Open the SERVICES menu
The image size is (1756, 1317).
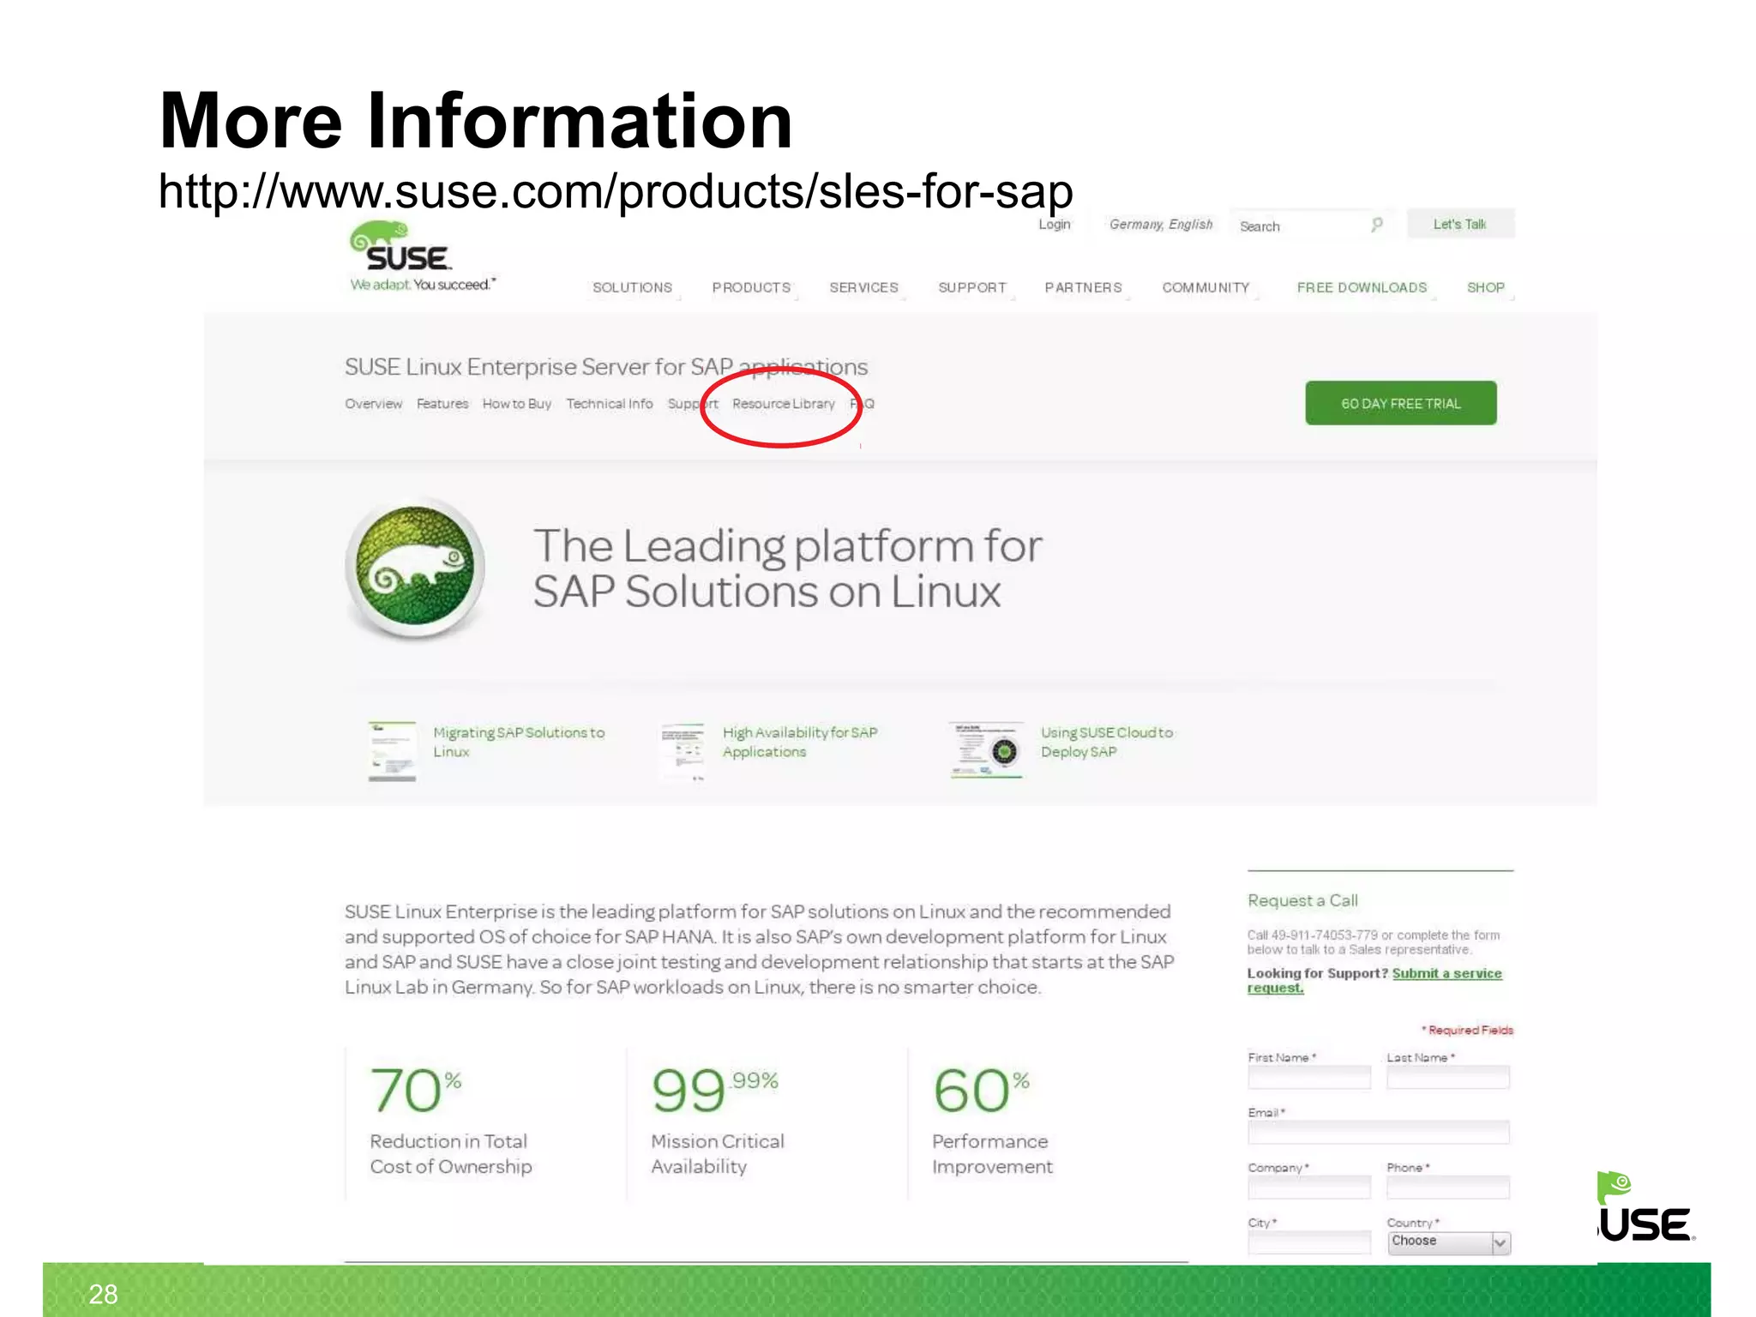click(864, 288)
